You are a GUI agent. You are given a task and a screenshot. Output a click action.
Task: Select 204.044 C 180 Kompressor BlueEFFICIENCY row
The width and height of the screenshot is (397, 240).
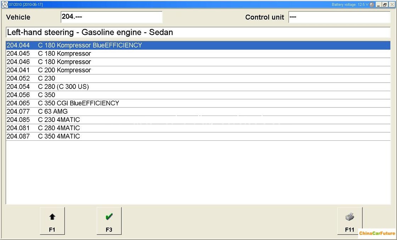(198, 45)
